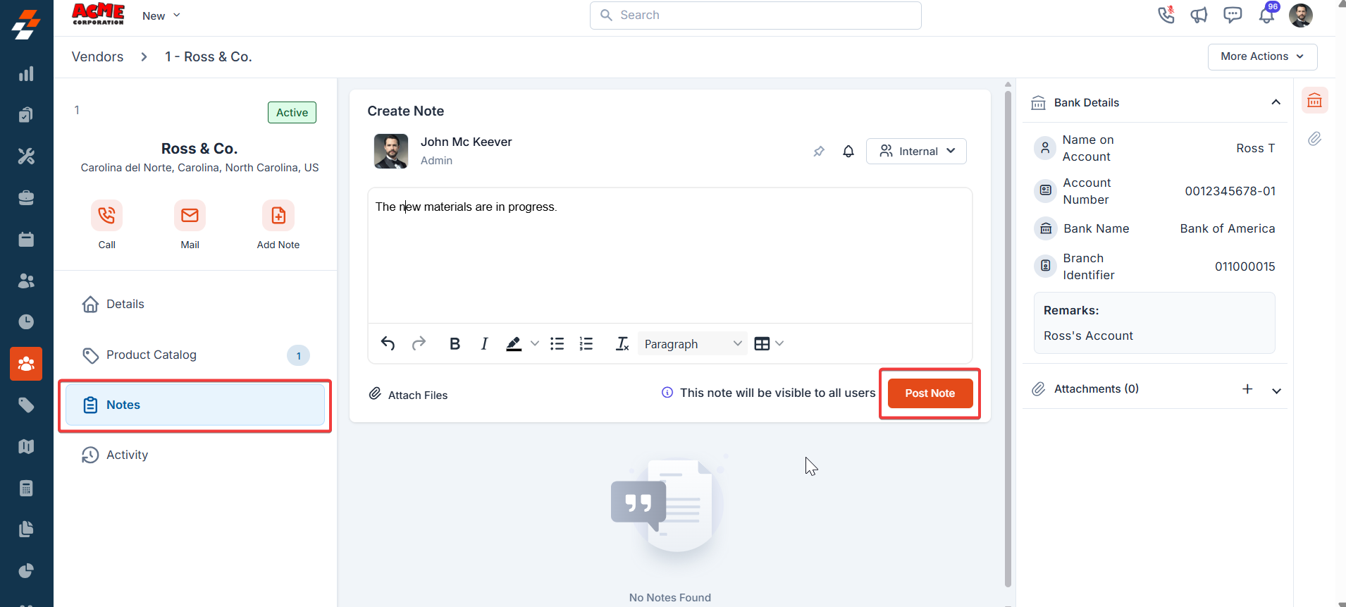
Task: Add a new attachment with plus icon
Action: [x=1247, y=389]
